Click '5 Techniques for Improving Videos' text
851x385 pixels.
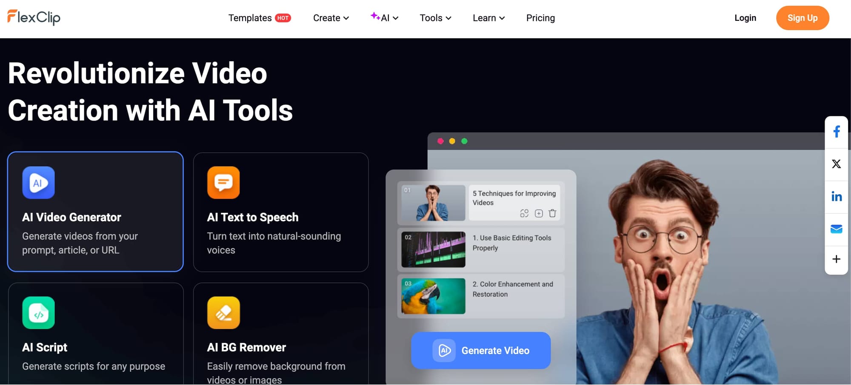point(514,198)
